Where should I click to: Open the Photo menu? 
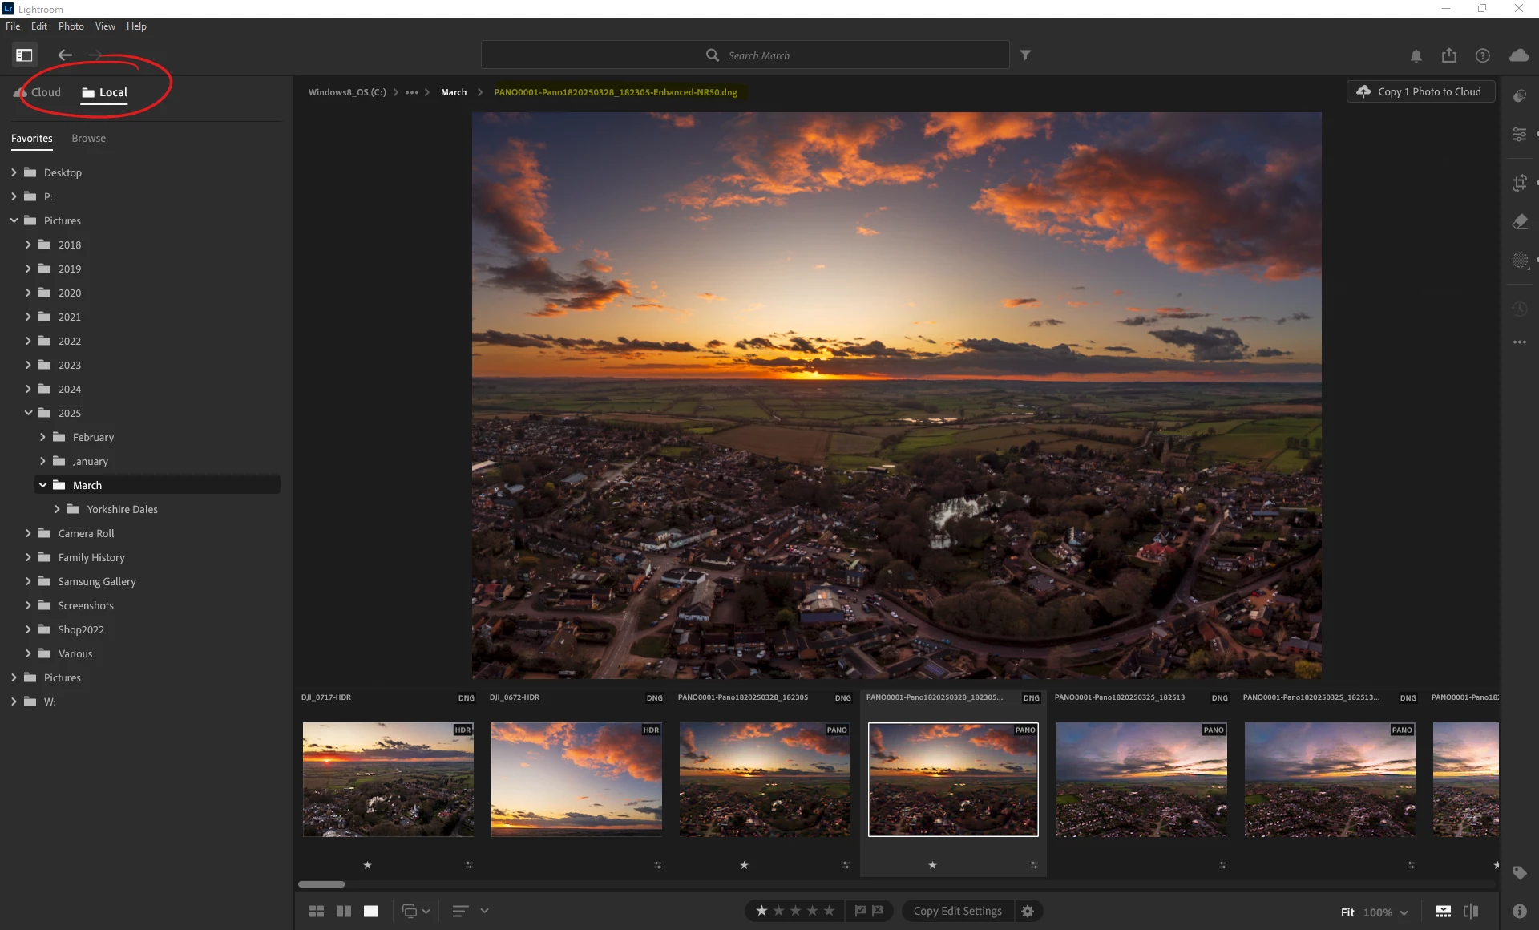coord(71,26)
